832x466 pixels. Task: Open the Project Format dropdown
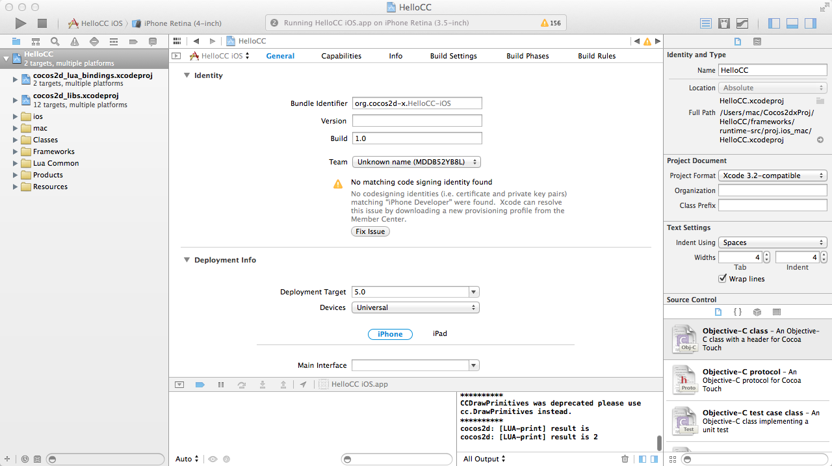click(x=773, y=175)
